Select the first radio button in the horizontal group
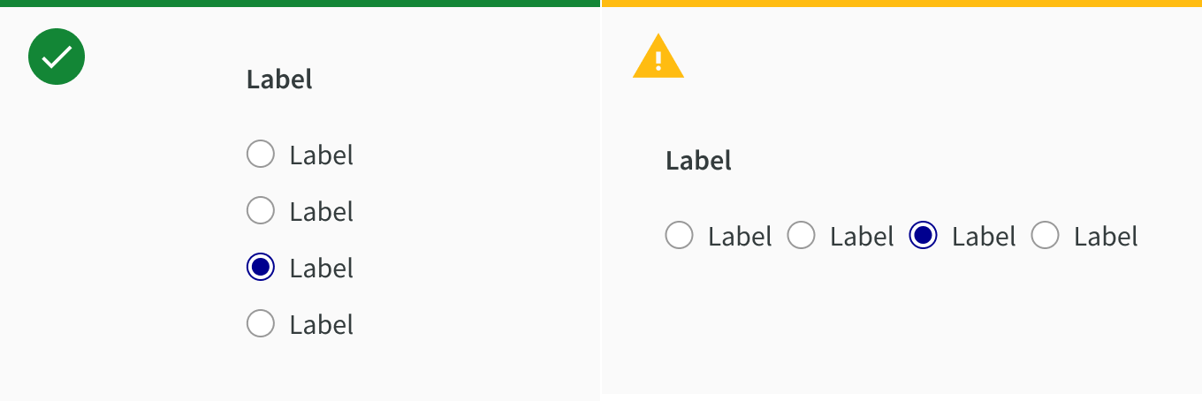Viewport: 1202px width, 401px height. point(679,236)
